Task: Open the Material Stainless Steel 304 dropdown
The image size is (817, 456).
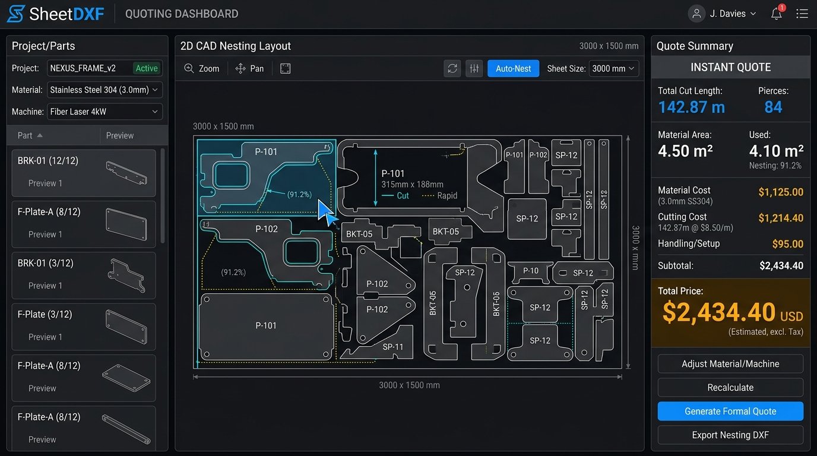Action: (x=104, y=90)
